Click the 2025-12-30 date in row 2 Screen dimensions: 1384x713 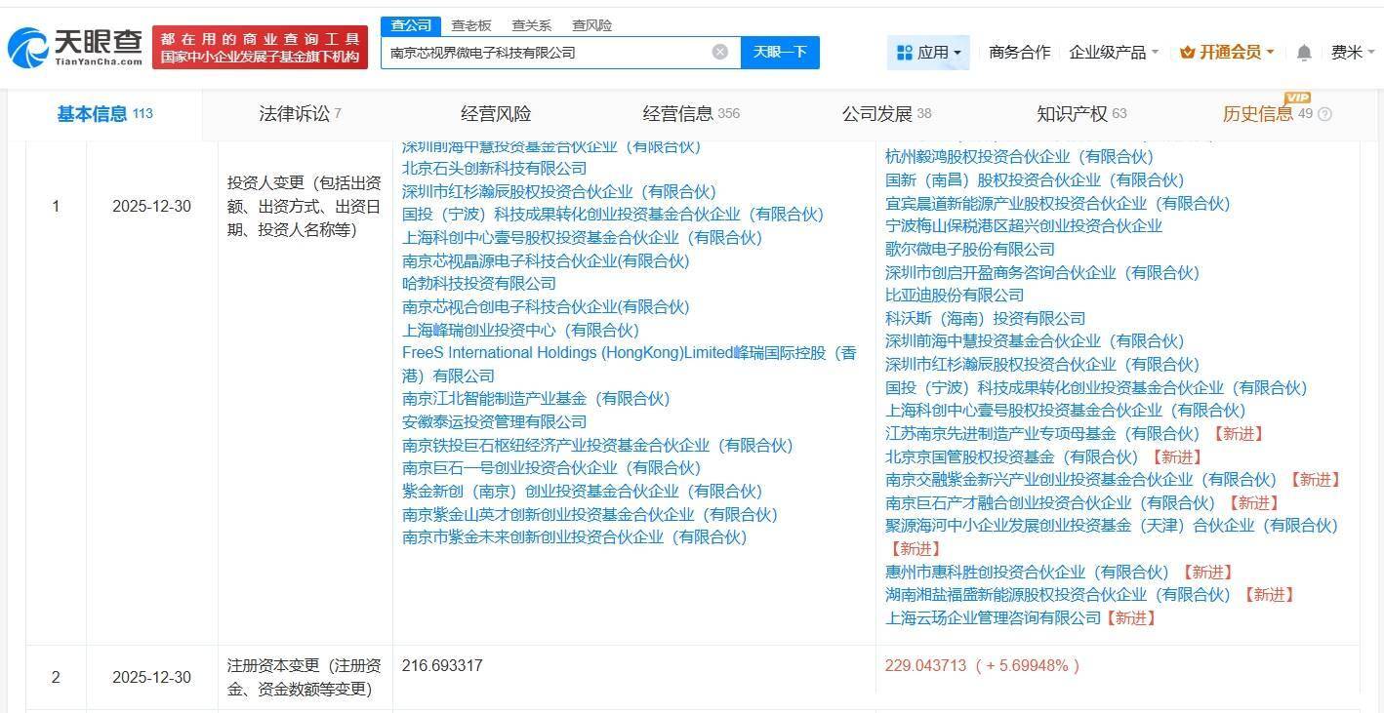point(151,677)
